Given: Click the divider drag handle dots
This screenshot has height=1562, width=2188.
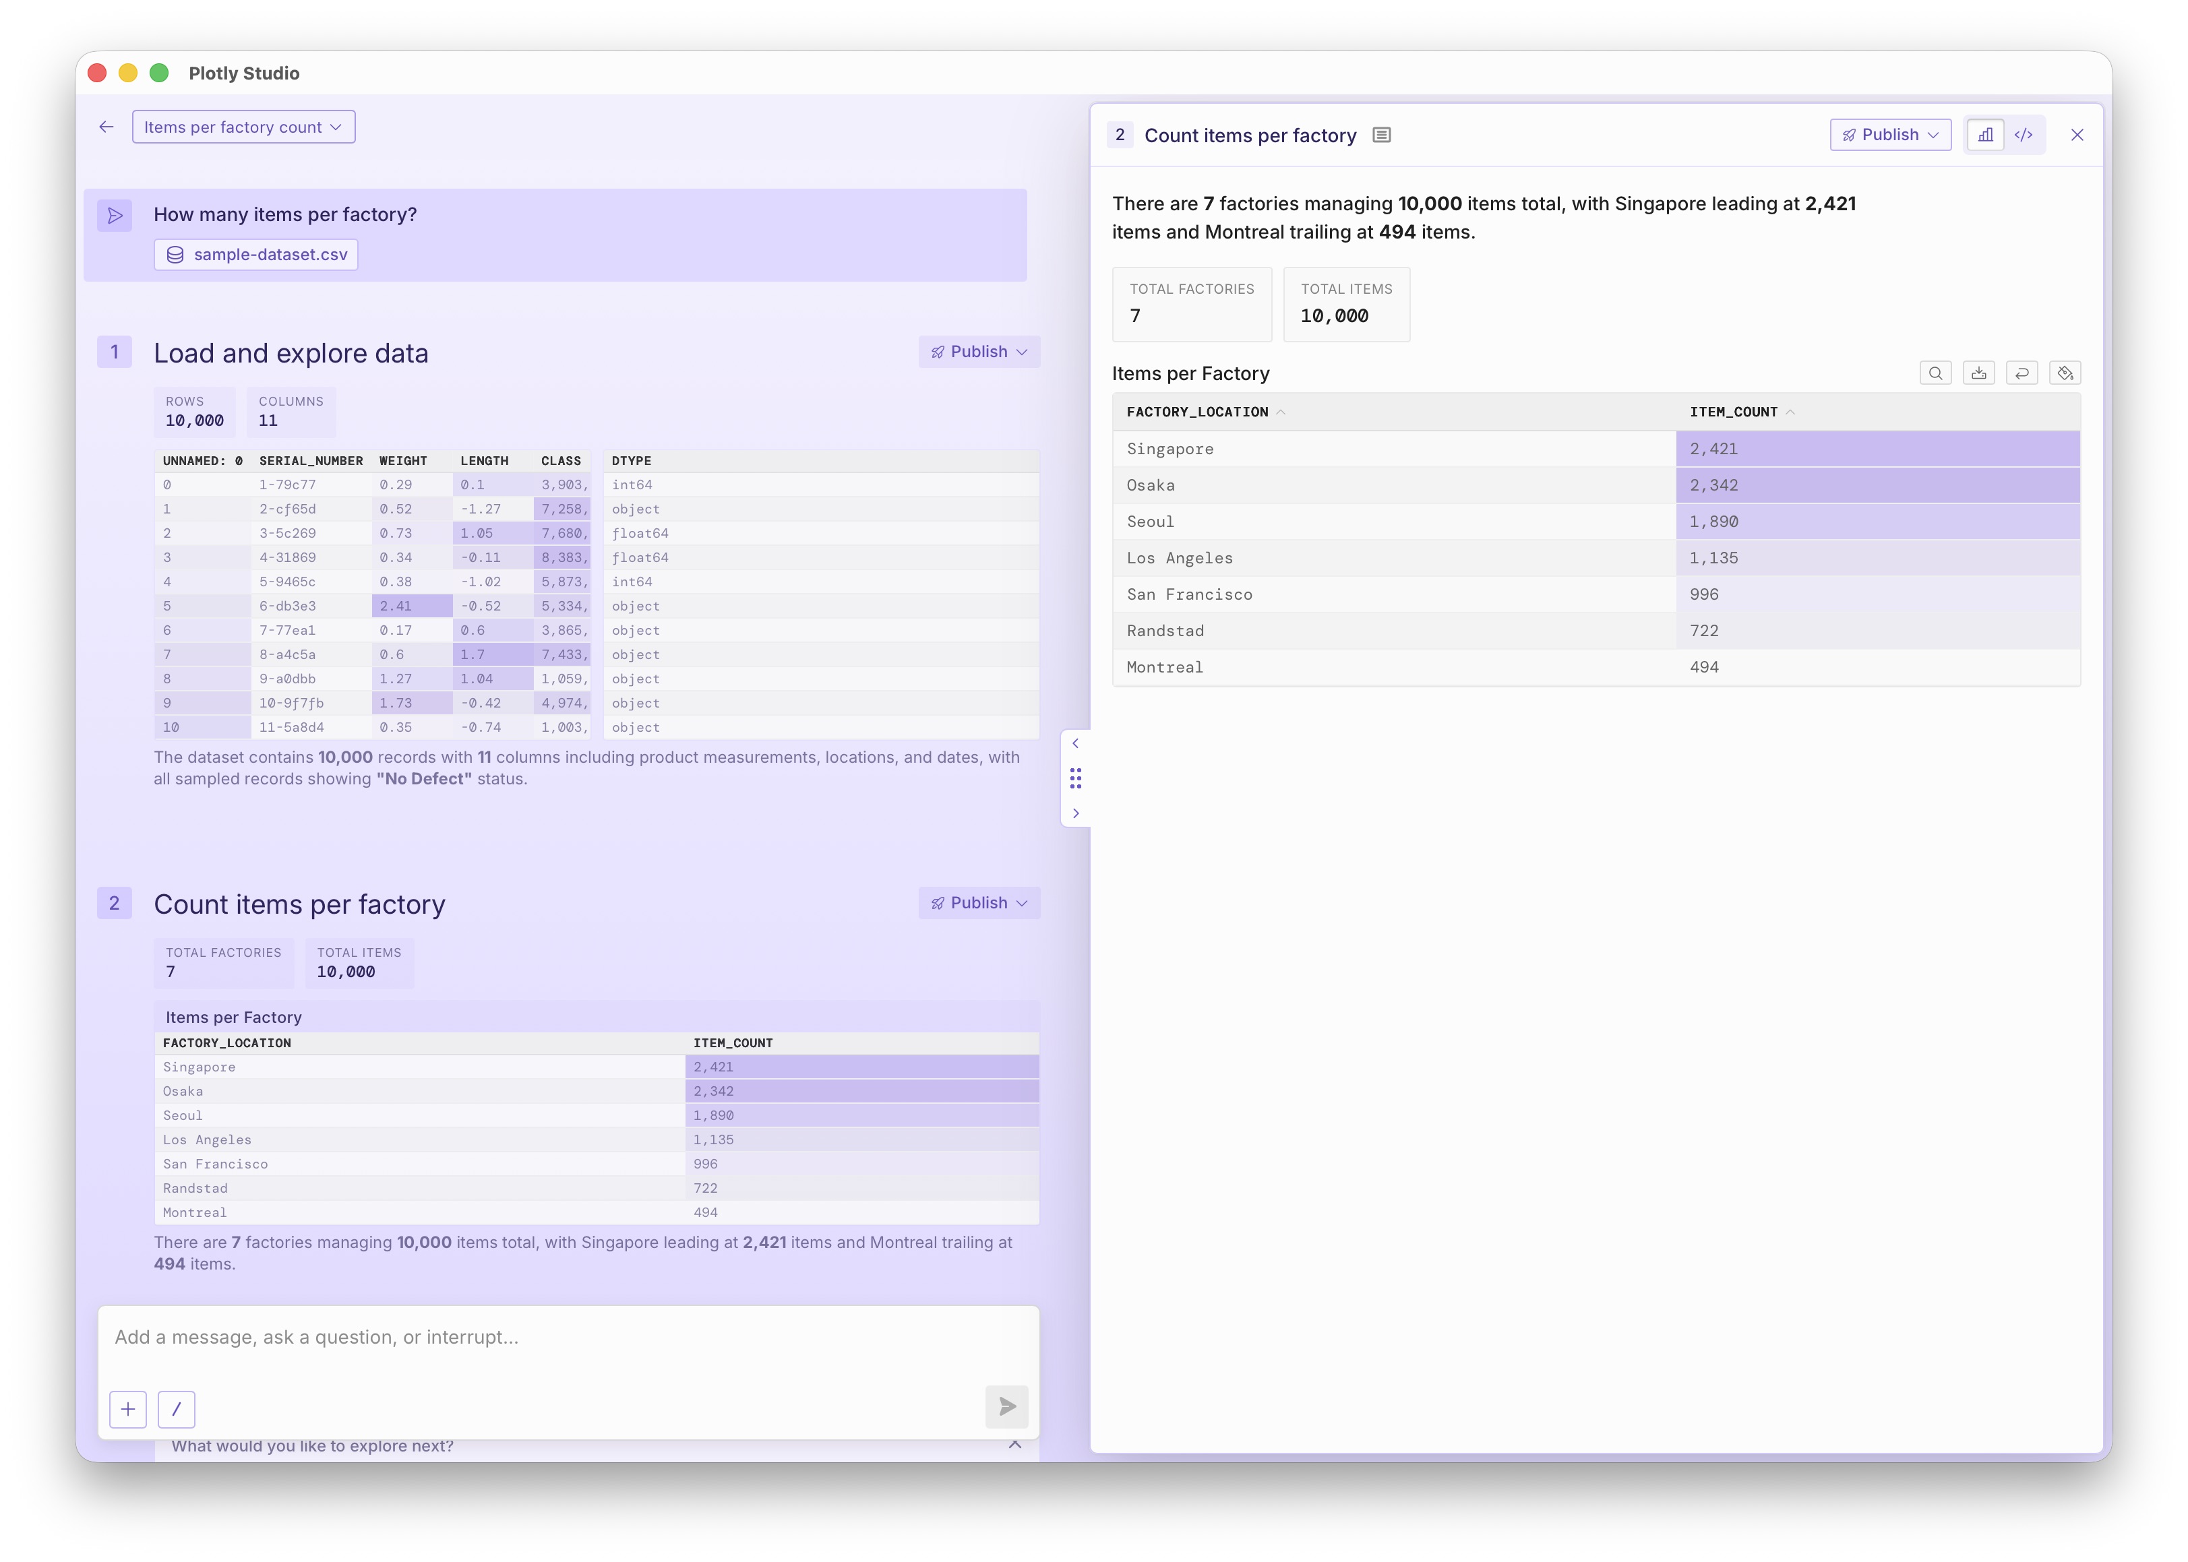Looking at the screenshot, I should (x=1074, y=778).
